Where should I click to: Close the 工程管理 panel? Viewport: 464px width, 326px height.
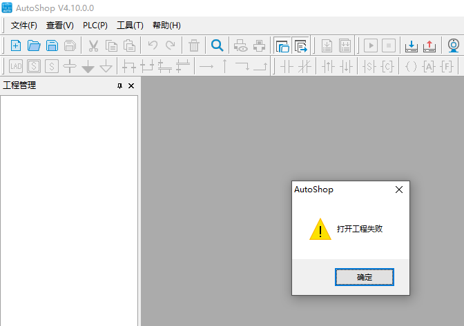(x=131, y=86)
